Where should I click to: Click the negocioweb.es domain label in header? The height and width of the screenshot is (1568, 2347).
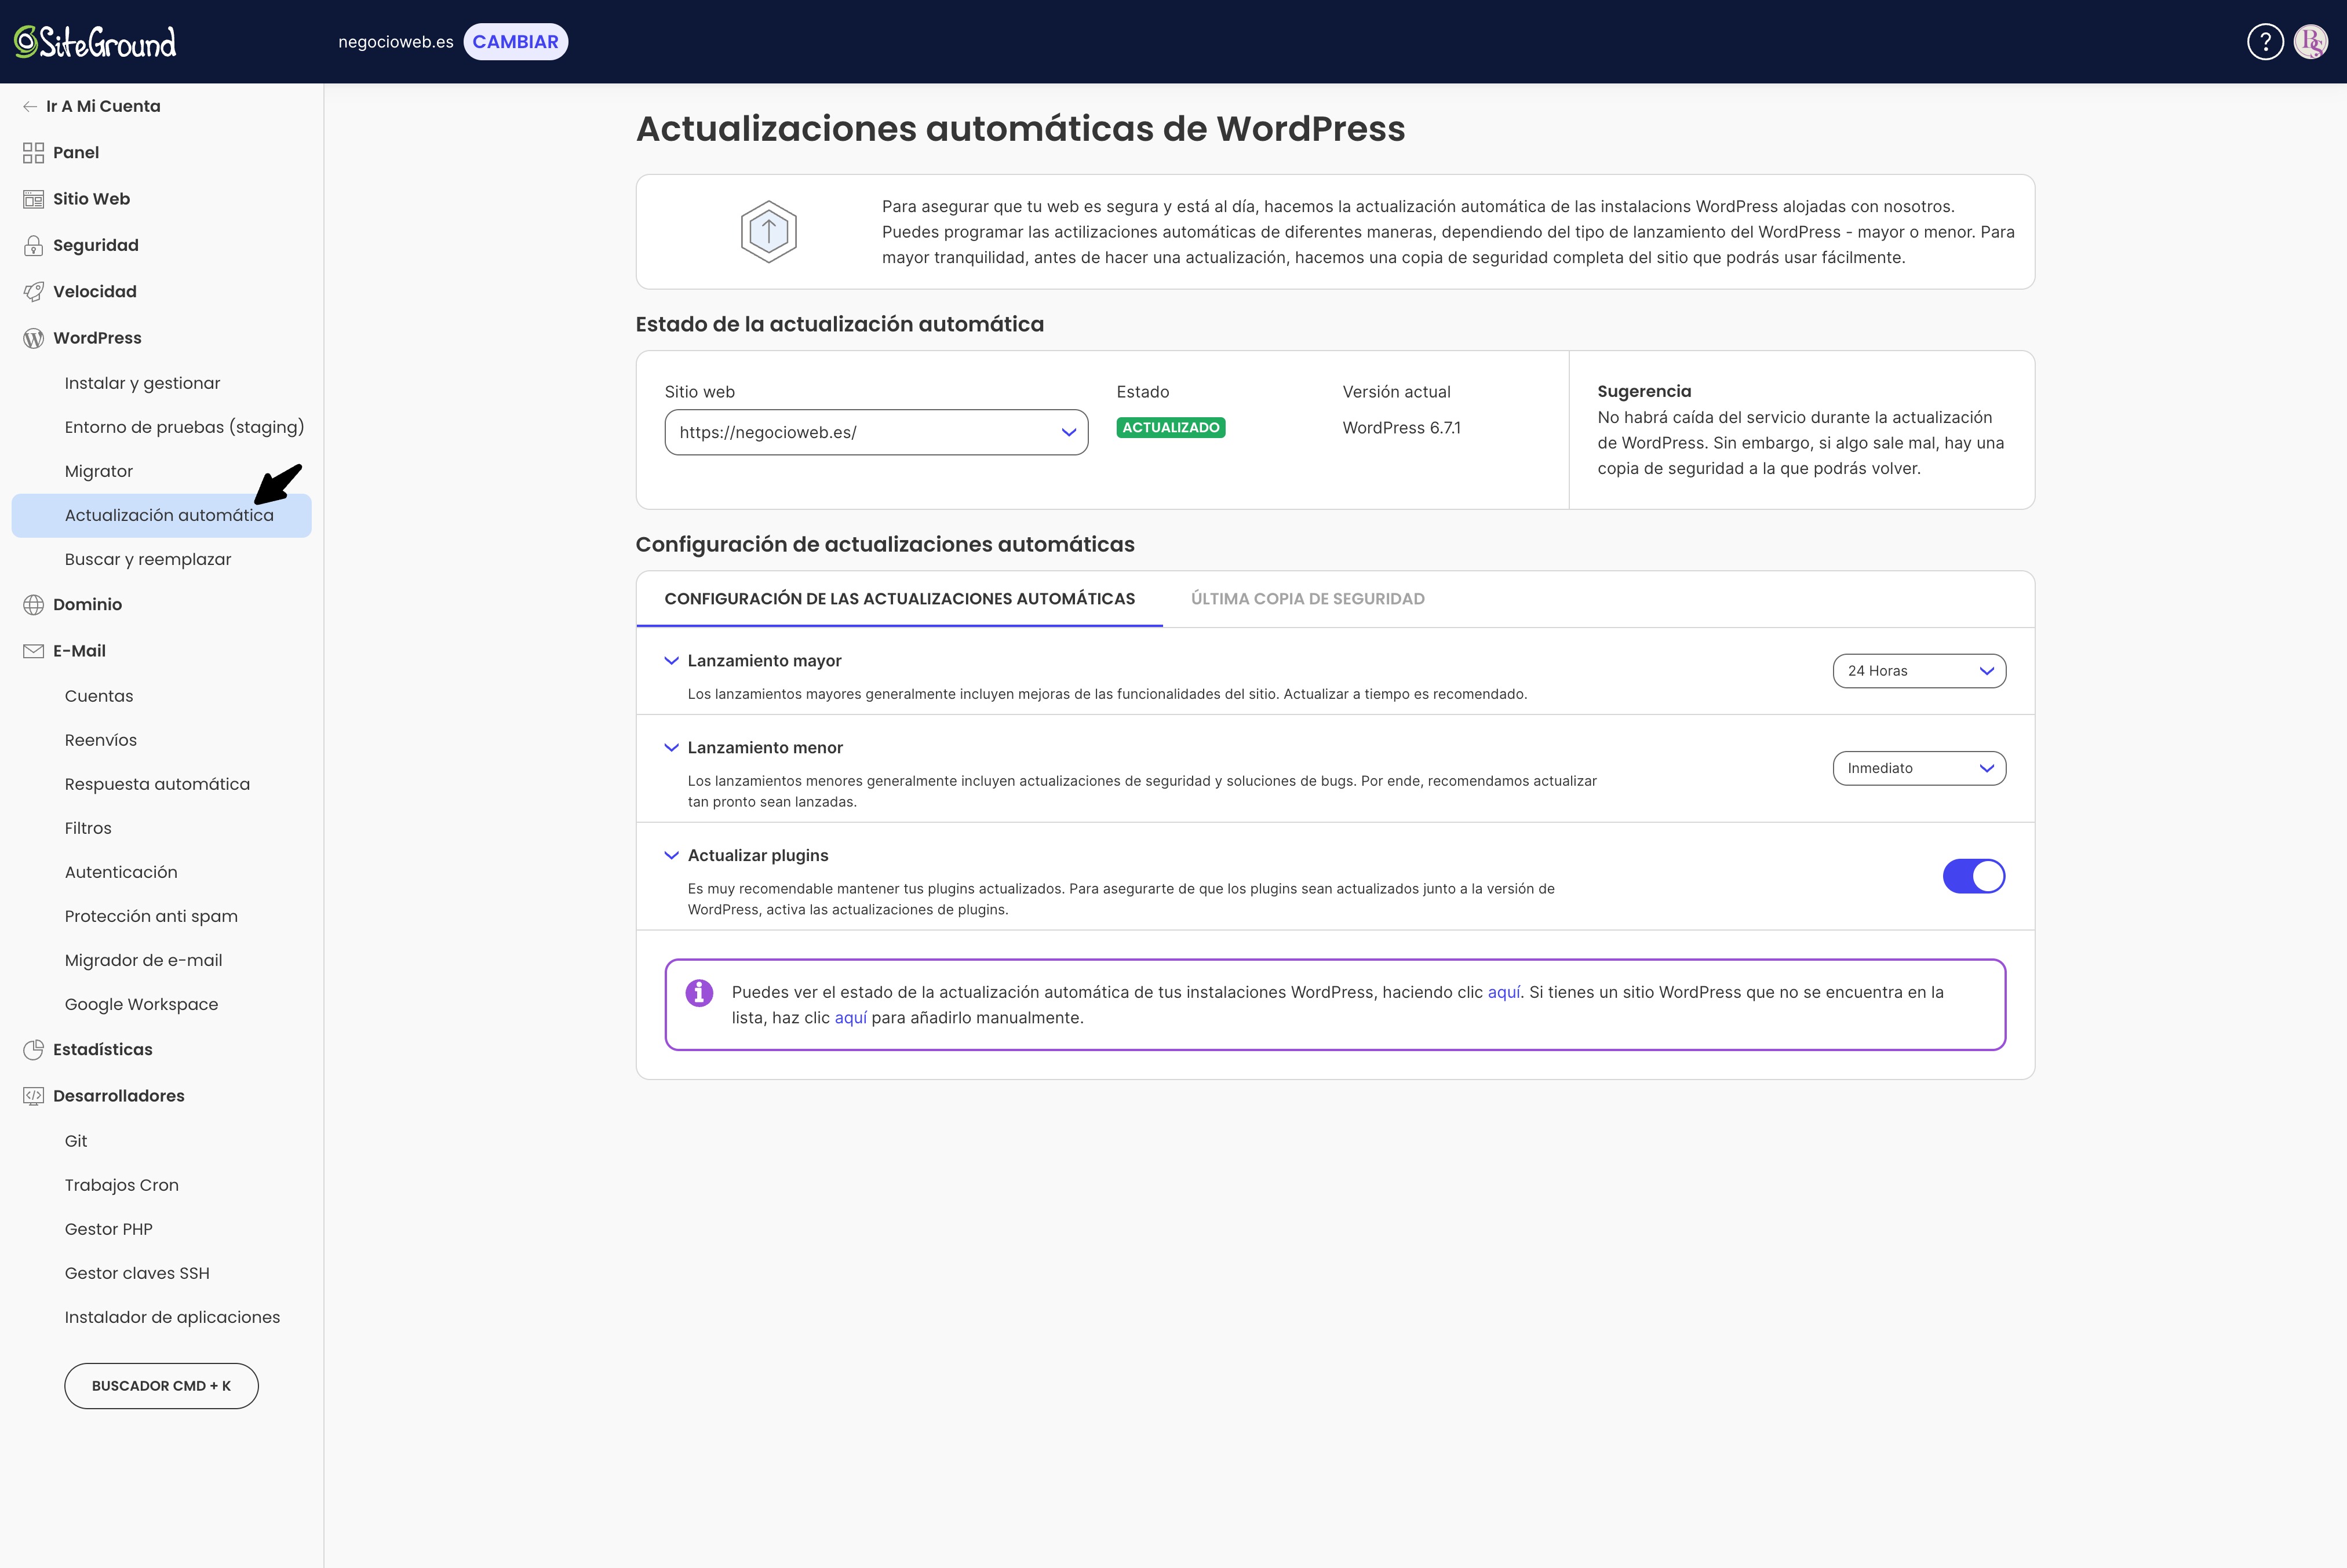(396, 42)
